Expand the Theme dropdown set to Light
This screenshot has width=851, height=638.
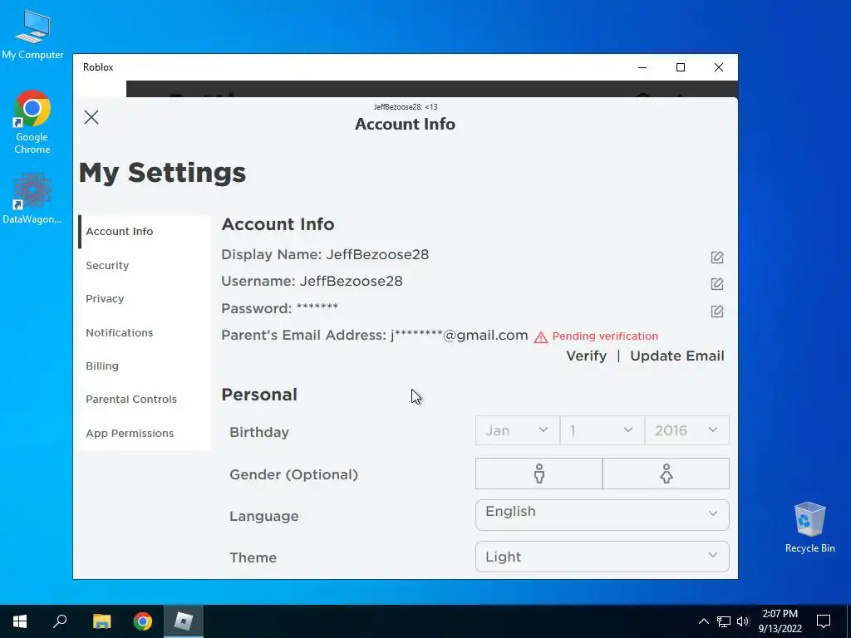pyautogui.click(x=602, y=556)
